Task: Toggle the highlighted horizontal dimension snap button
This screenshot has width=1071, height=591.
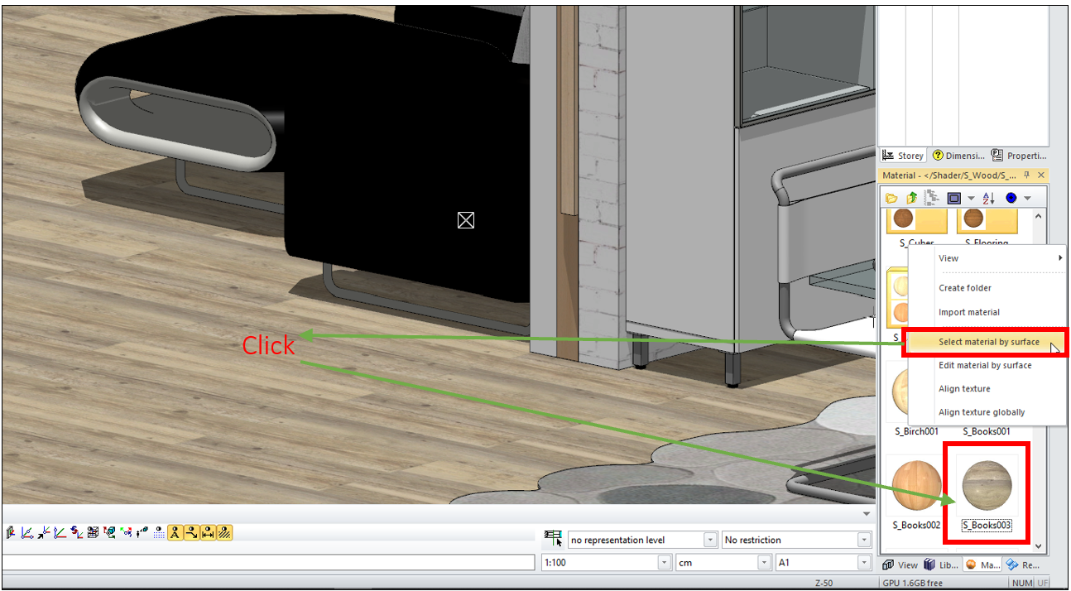Action: (208, 533)
